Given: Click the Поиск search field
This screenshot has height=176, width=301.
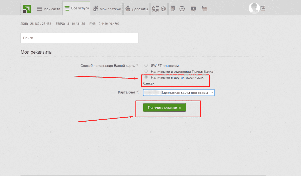Looking at the screenshot, I should pos(79,38).
